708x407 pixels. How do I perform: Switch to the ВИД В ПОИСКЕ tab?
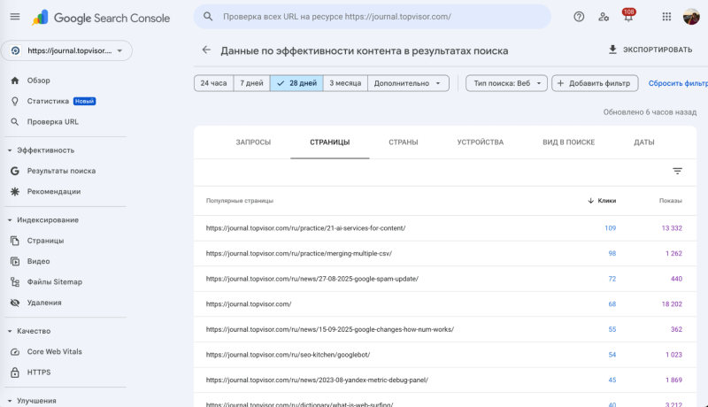tap(568, 142)
